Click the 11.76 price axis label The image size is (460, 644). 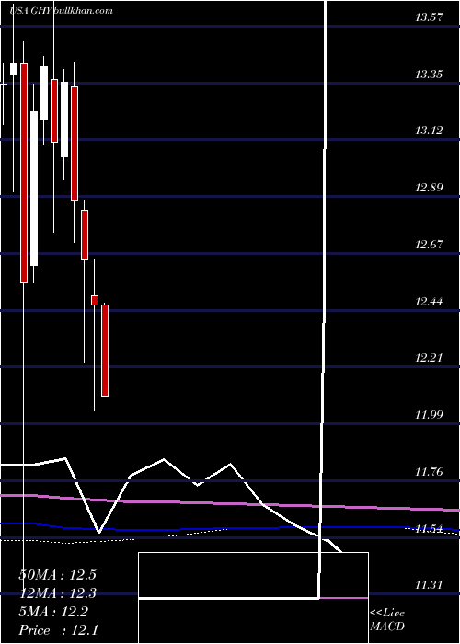coord(429,472)
